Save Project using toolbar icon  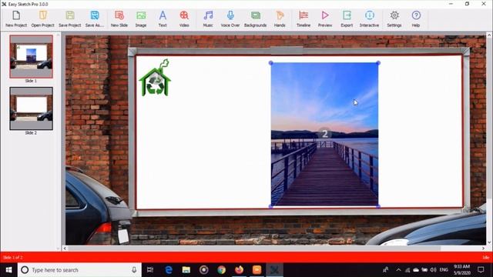tap(70, 18)
